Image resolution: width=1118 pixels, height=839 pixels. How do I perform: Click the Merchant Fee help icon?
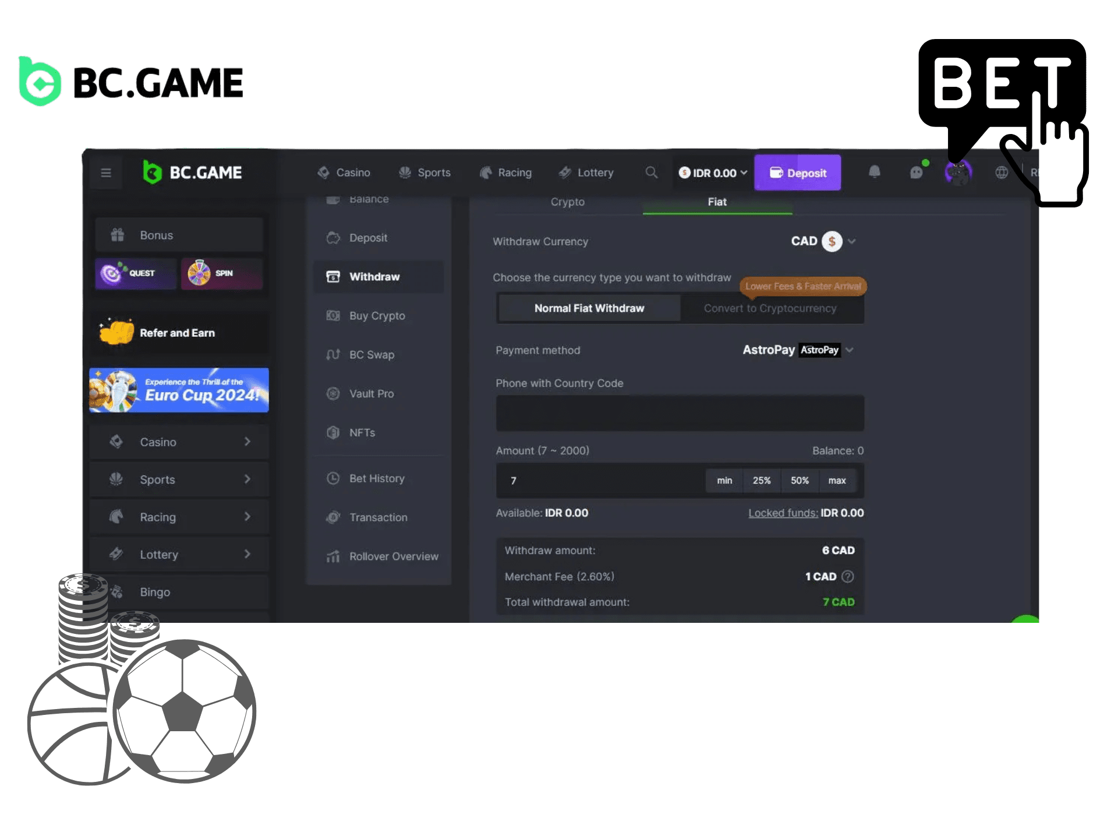(848, 576)
